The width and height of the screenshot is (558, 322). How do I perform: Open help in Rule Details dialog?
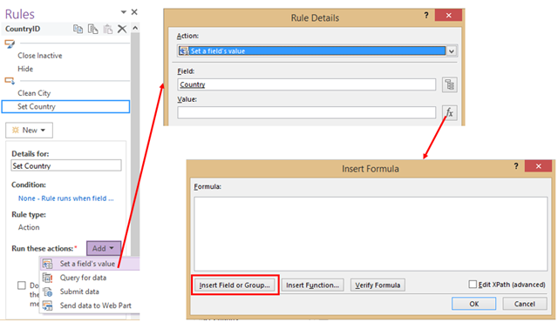tap(426, 16)
